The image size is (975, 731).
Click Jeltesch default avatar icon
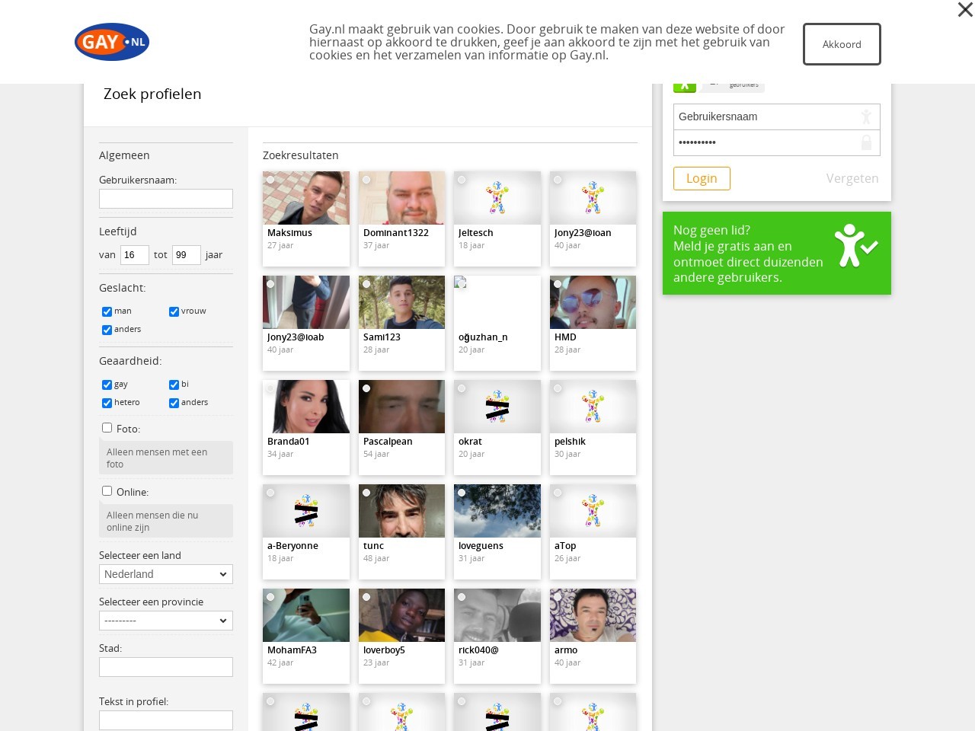click(497, 198)
